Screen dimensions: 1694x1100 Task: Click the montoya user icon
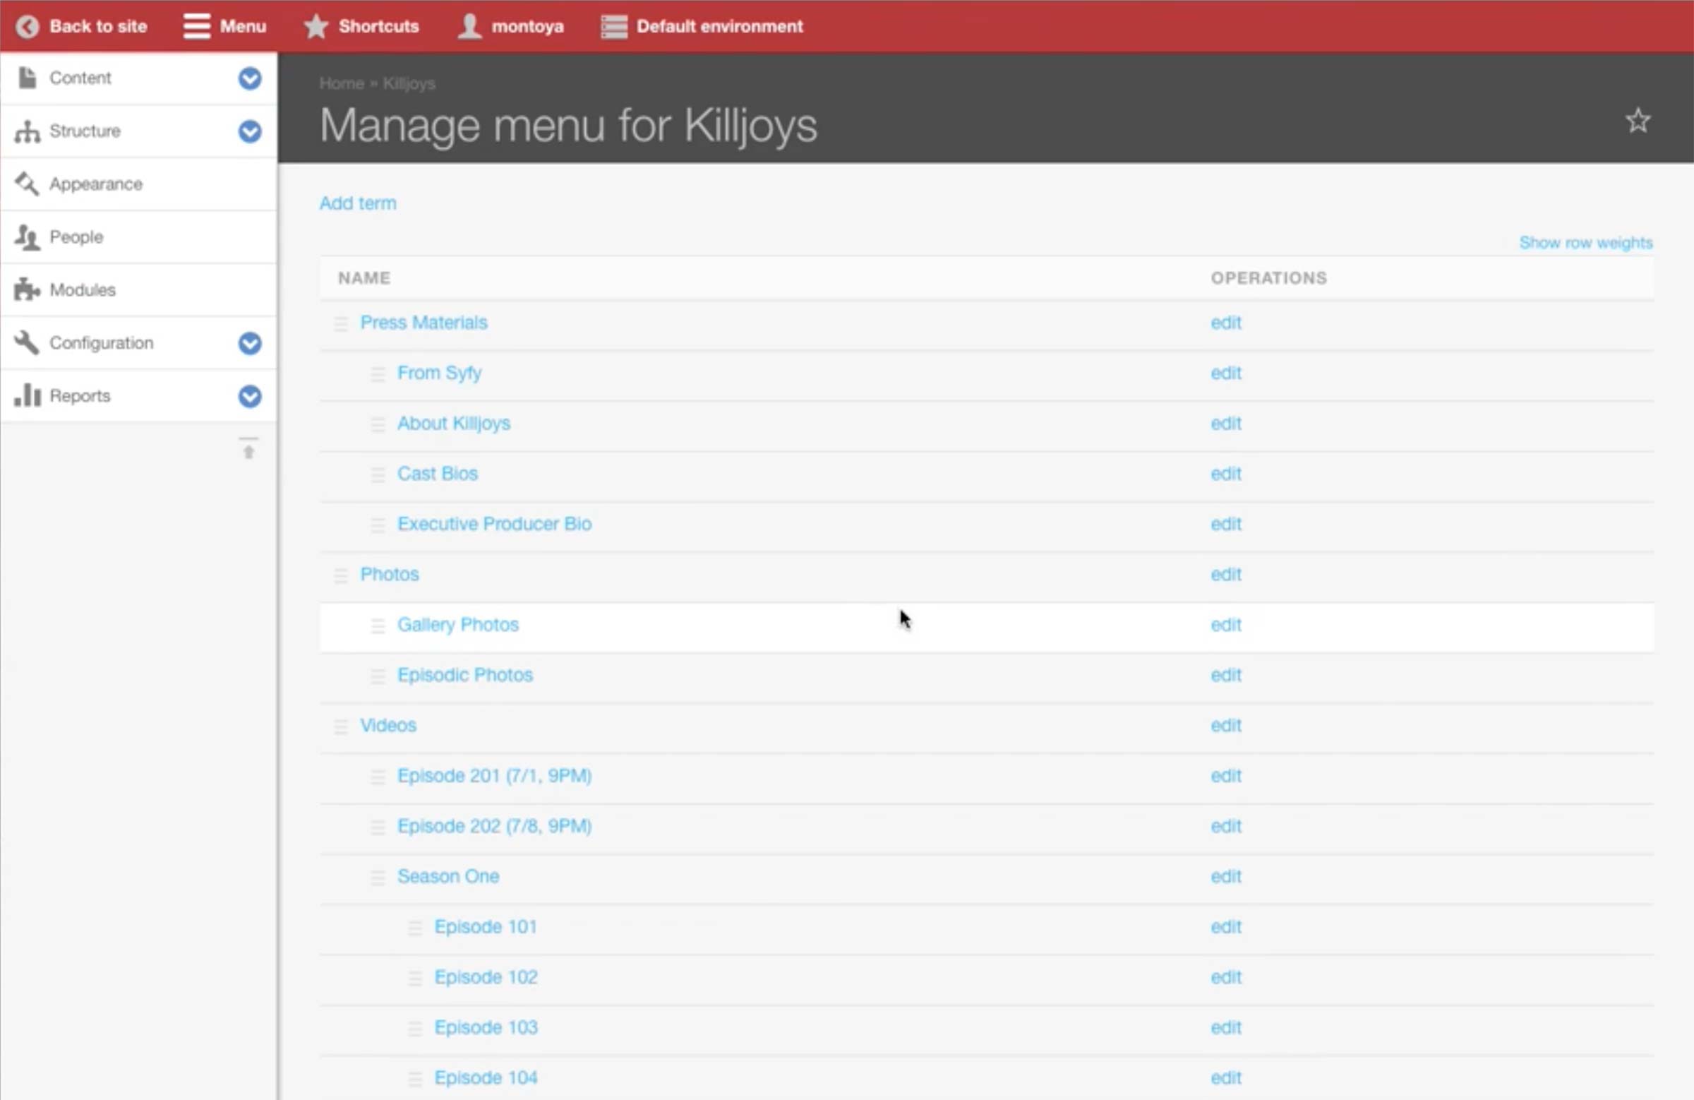click(469, 26)
